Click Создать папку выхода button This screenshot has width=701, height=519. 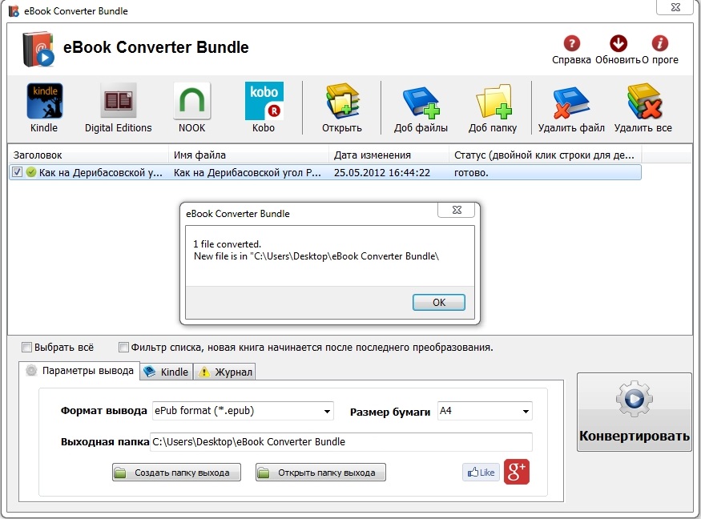pos(176,473)
